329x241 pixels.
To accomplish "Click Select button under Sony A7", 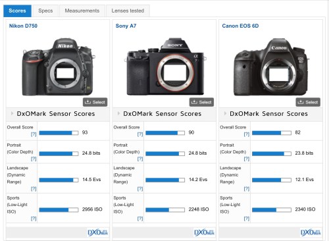I will [201, 102].
